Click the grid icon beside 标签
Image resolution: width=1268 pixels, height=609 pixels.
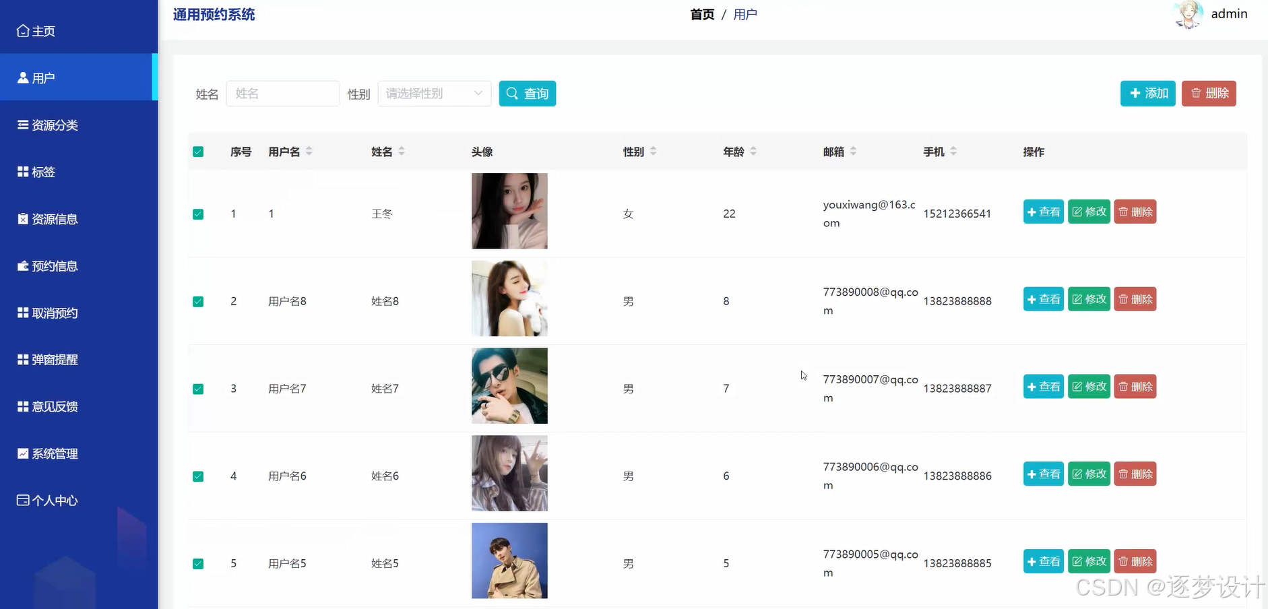tap(23, 172)
